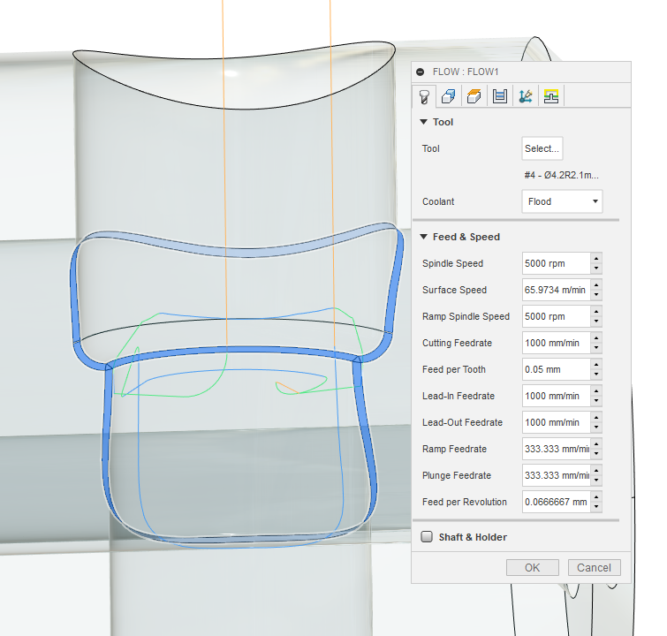Increase Lead-Out Feedrate with up arrow
This screenshot has width=667, height=636.
(596, 417)
